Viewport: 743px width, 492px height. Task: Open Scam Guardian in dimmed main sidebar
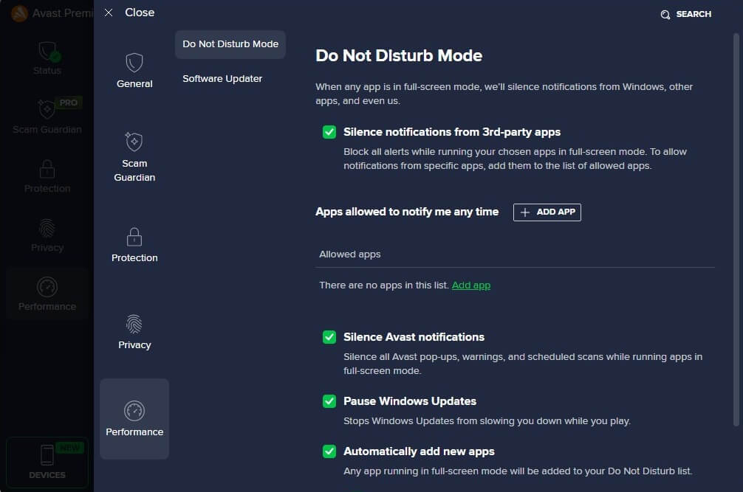pos(47,117)
